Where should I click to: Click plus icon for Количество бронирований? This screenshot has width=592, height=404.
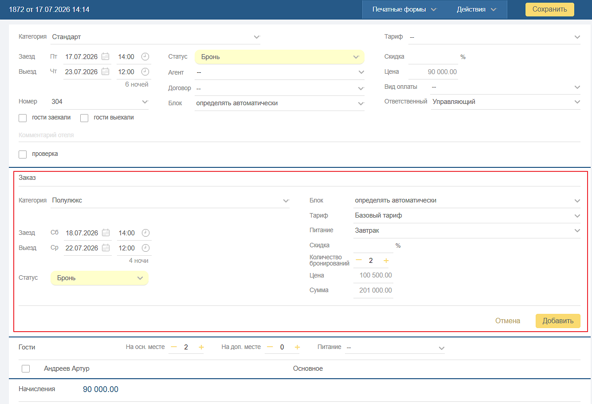pos(386,261)
